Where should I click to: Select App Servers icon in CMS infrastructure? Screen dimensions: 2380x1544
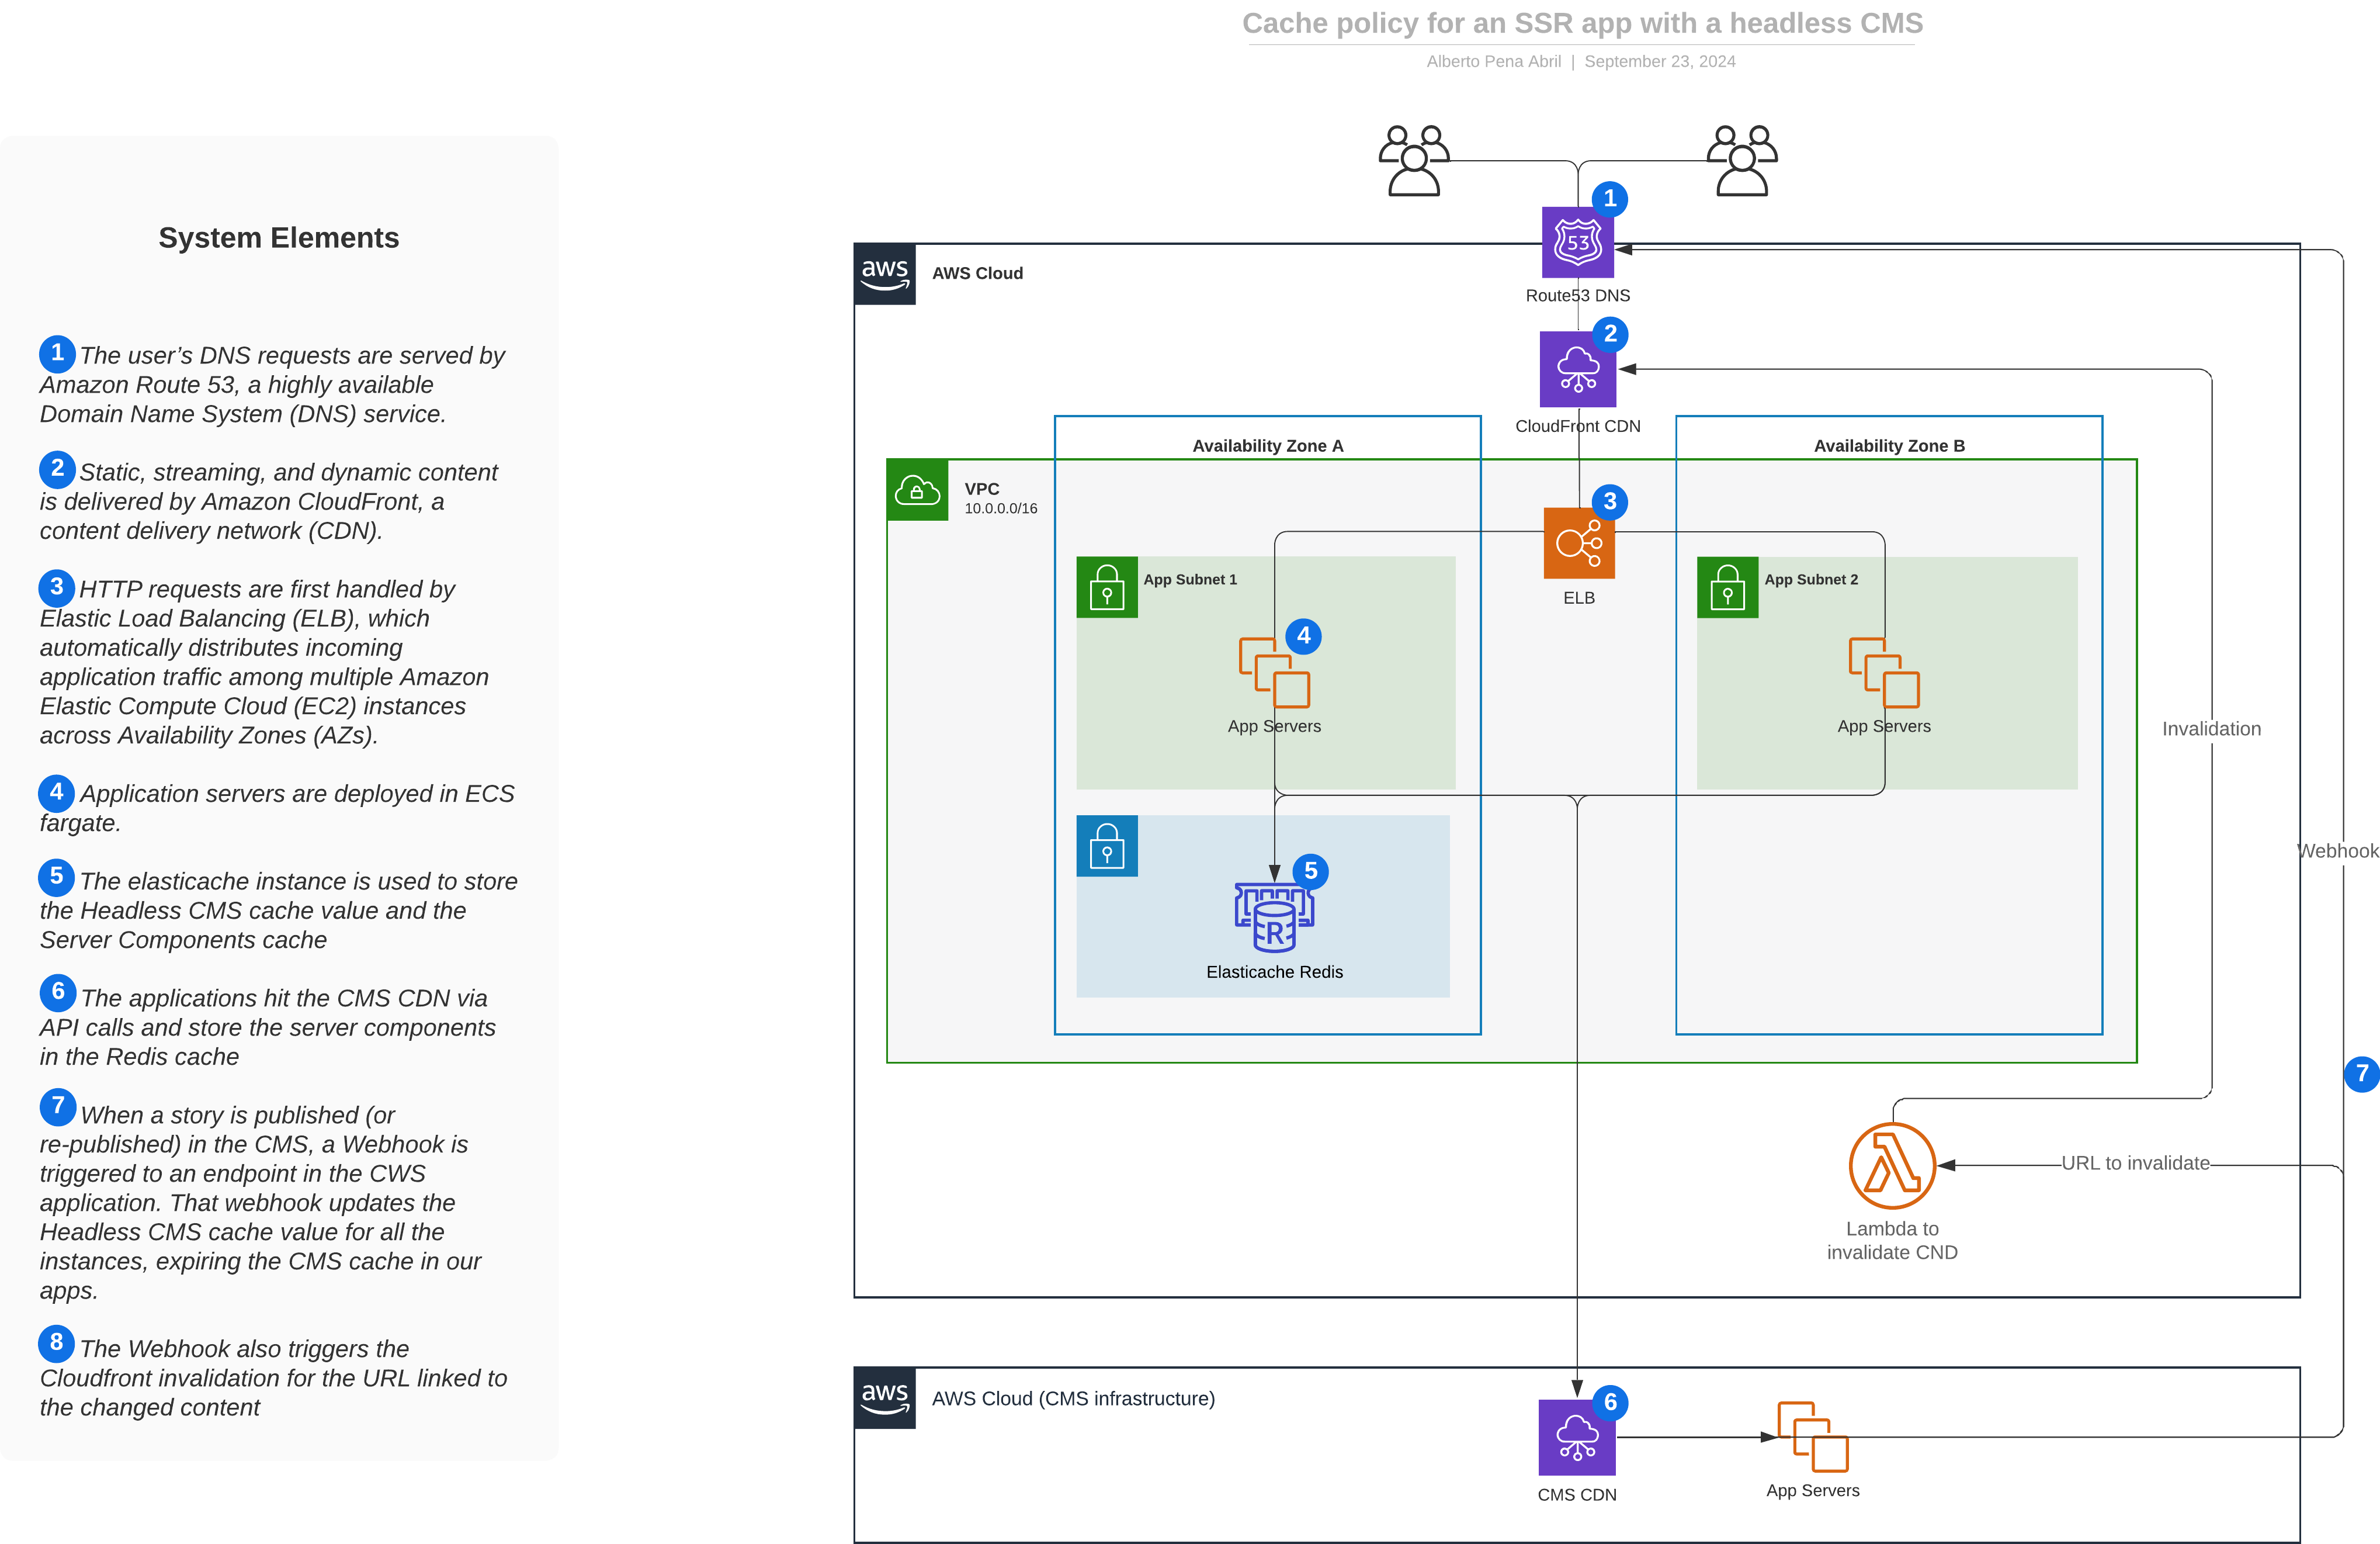(1812, 1436)
